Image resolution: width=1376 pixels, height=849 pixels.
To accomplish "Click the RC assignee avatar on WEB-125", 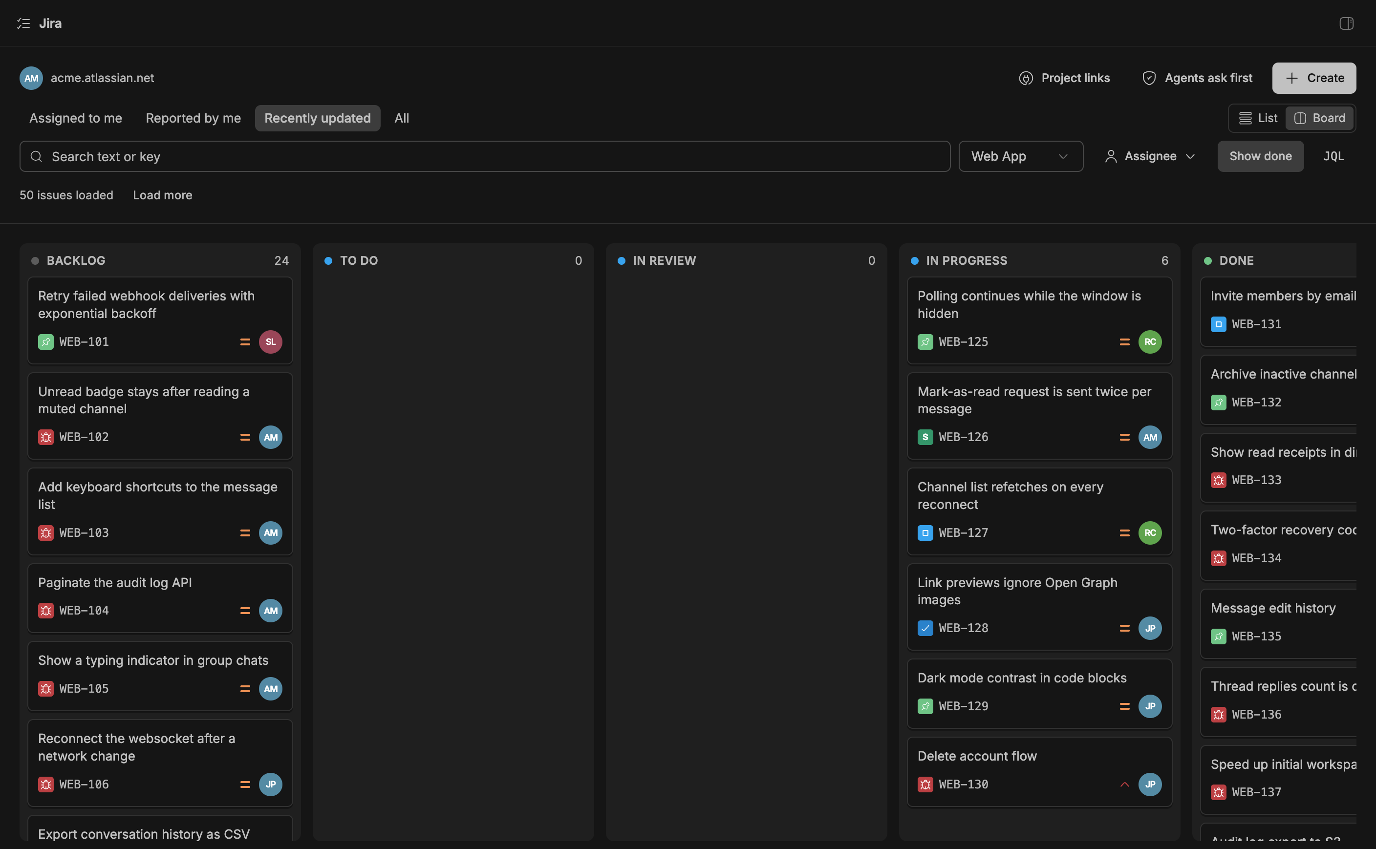I will 1150,341.
